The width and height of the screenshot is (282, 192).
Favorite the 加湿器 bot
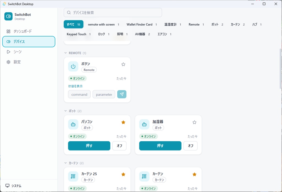click(x=194, y=123)
